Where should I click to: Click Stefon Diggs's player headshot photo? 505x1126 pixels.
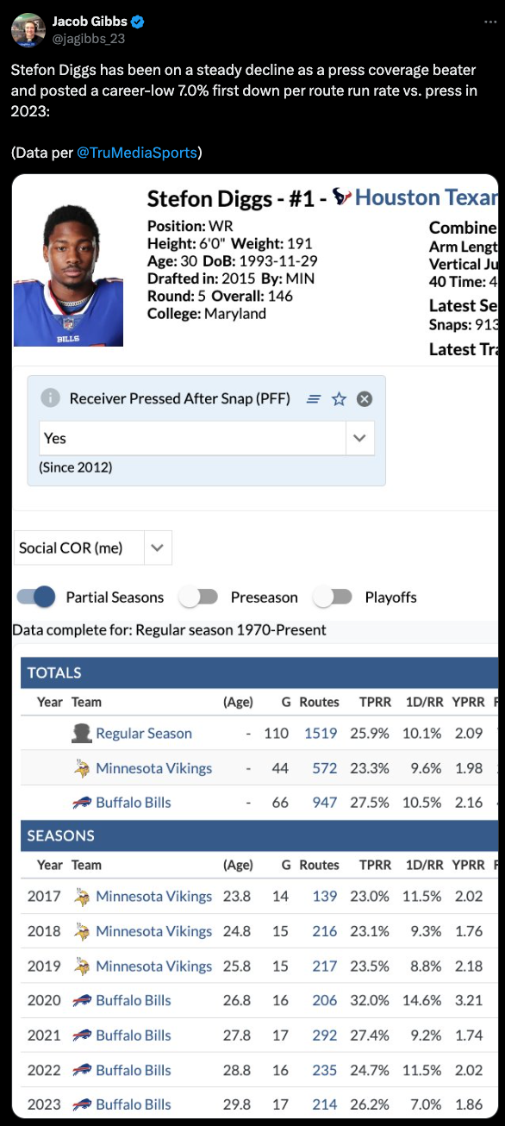tap(68, 275)
